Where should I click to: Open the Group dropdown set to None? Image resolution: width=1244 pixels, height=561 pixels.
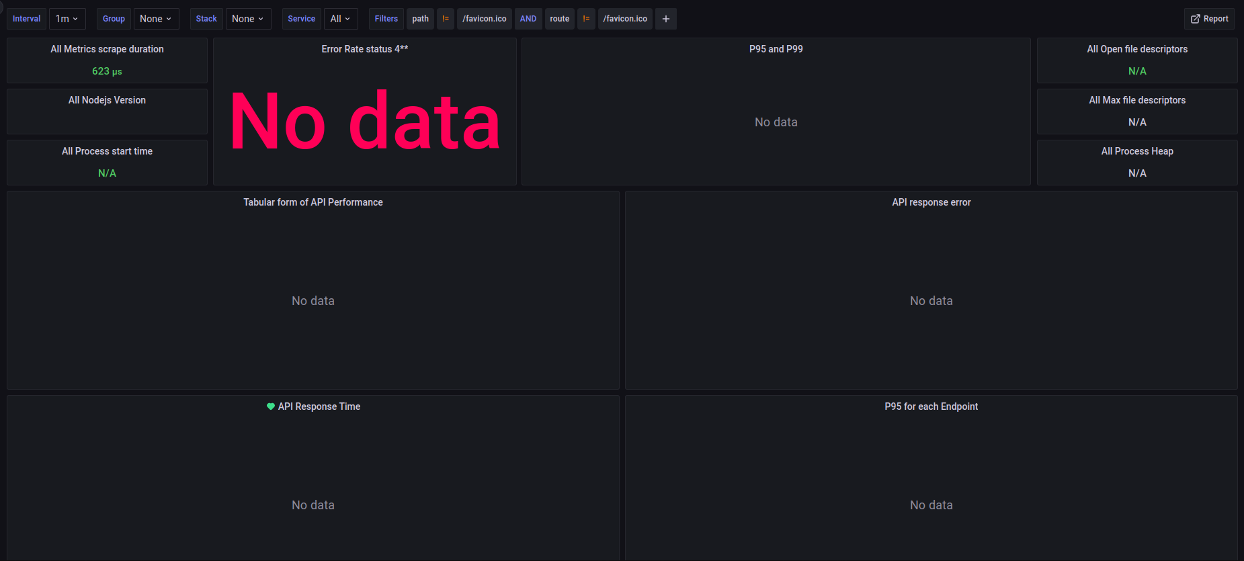coord(156,19)
